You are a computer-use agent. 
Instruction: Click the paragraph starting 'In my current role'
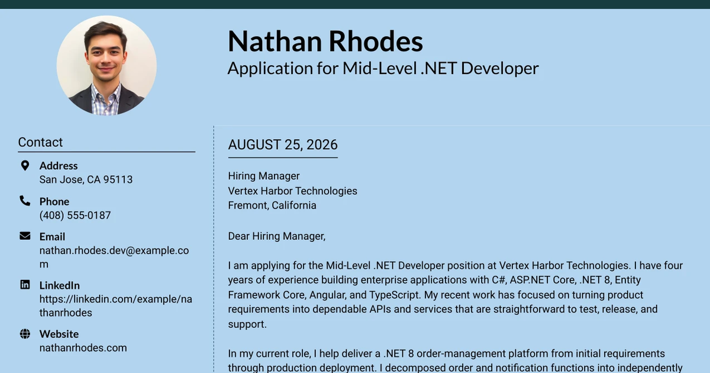click(x=456, y=361)
